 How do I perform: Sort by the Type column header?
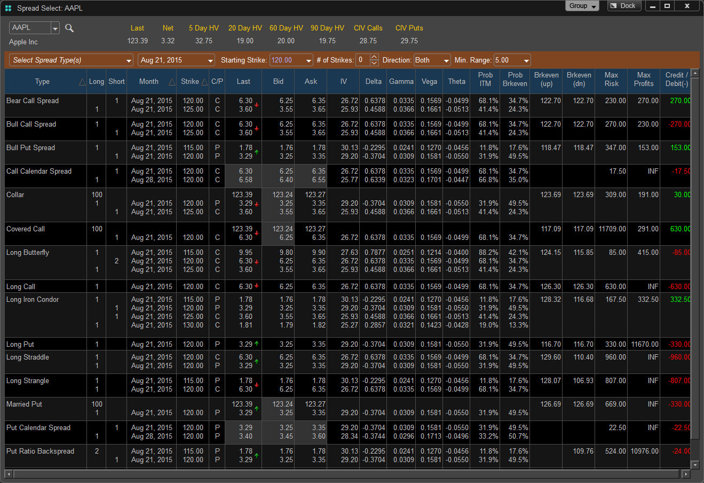46,81
